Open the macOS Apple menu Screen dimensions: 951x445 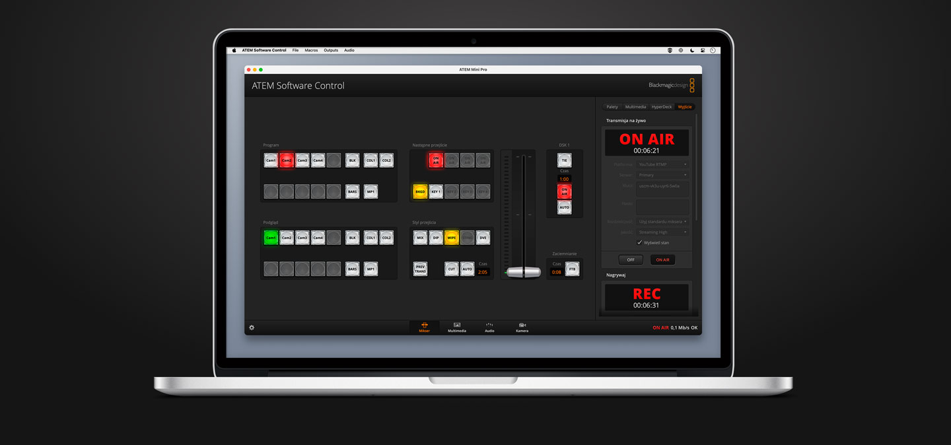[234, 50]
